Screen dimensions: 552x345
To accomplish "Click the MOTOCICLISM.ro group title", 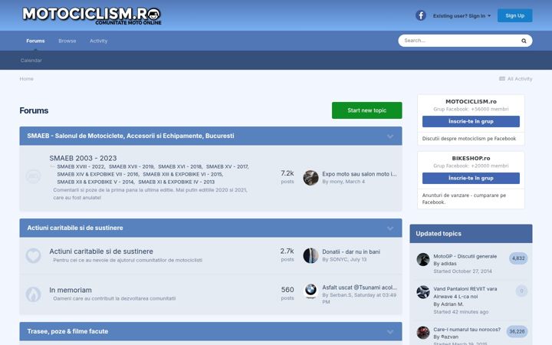I will pos(471,101).
